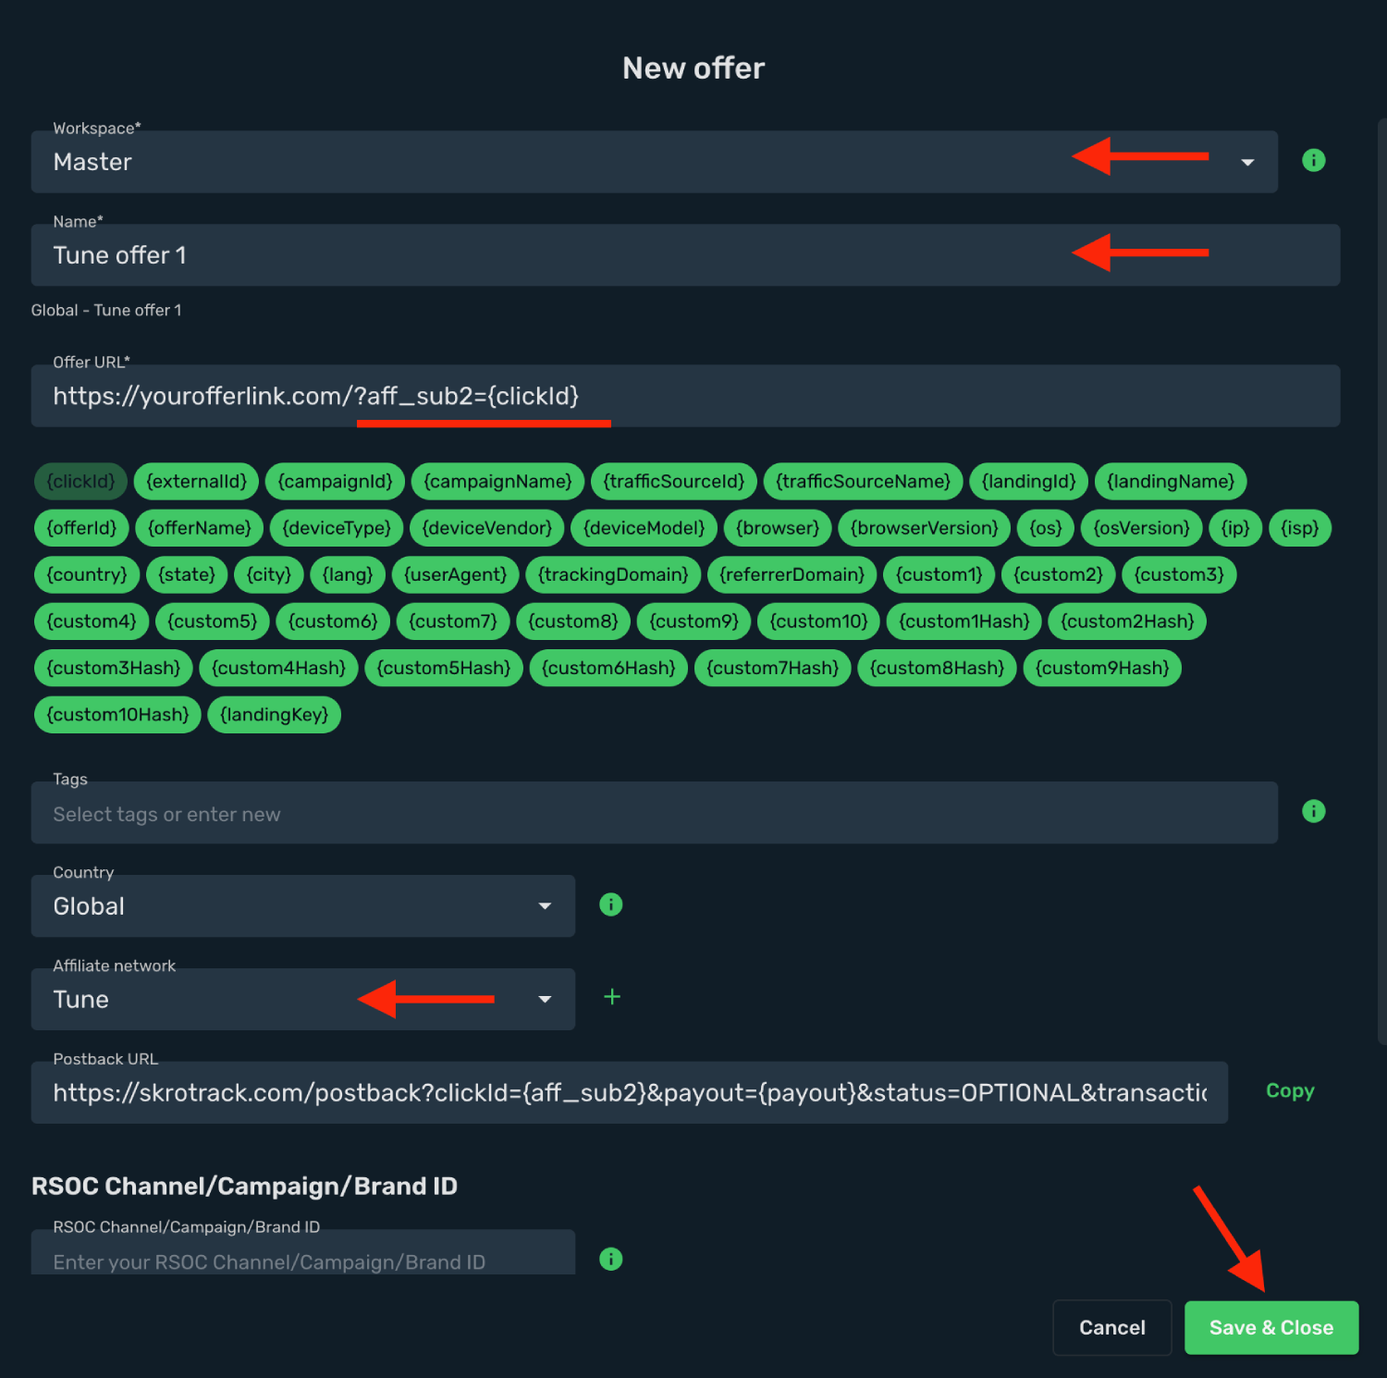
Task: Insert the {trackingDomain} token
Action: point(613,575)
